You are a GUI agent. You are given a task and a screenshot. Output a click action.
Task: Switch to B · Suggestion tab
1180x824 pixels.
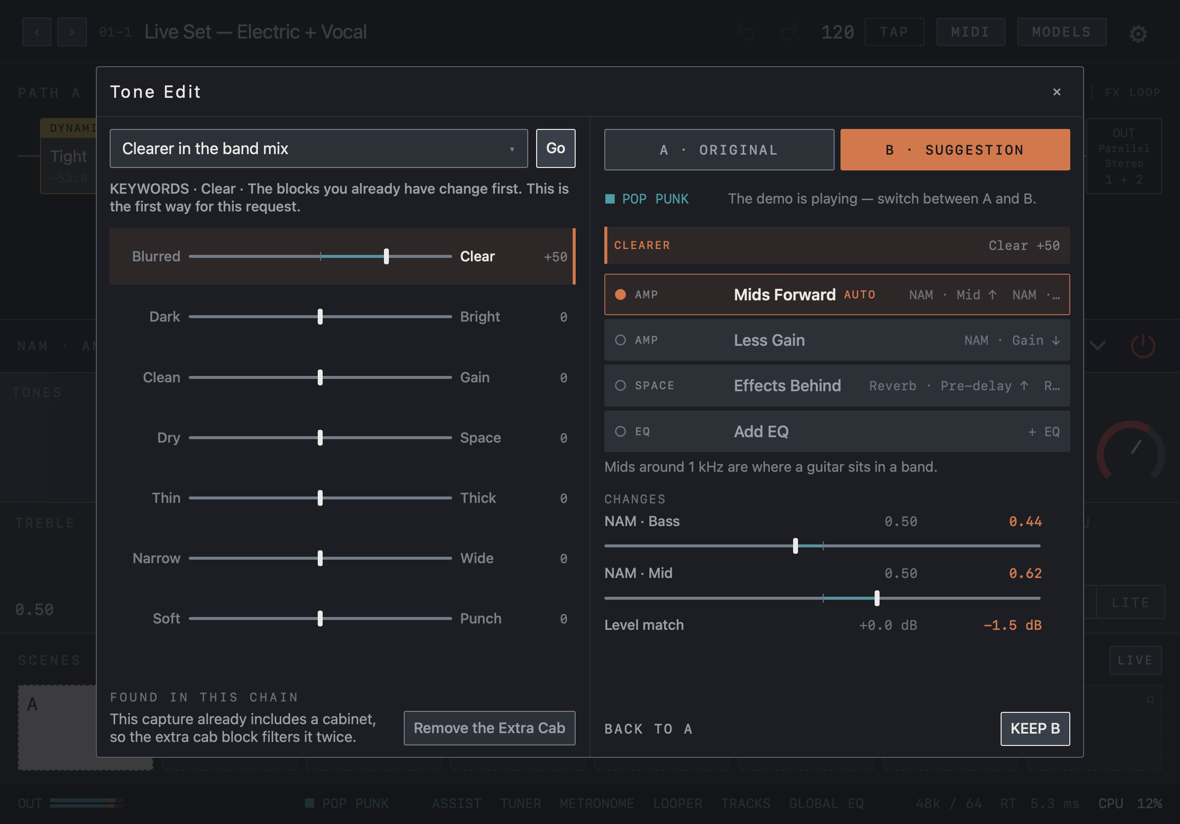[954, 150]
